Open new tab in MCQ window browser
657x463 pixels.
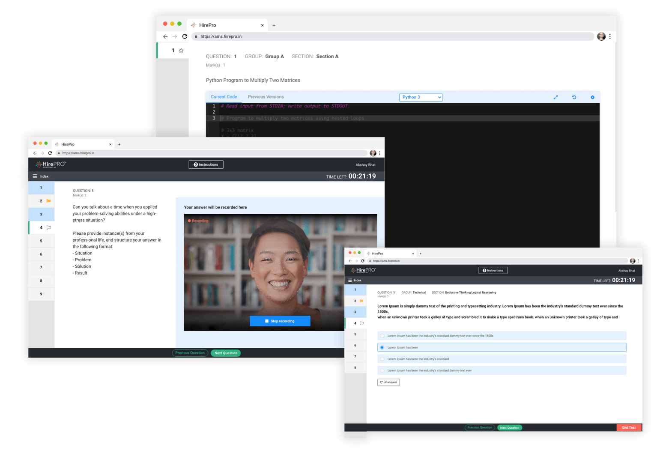coord(421,254)
